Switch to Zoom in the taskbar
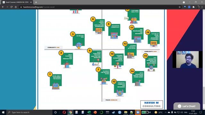Screen dimensions: 205x115 (138, 112)
